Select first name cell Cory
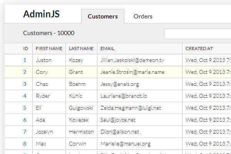 (x=42, y=72)
